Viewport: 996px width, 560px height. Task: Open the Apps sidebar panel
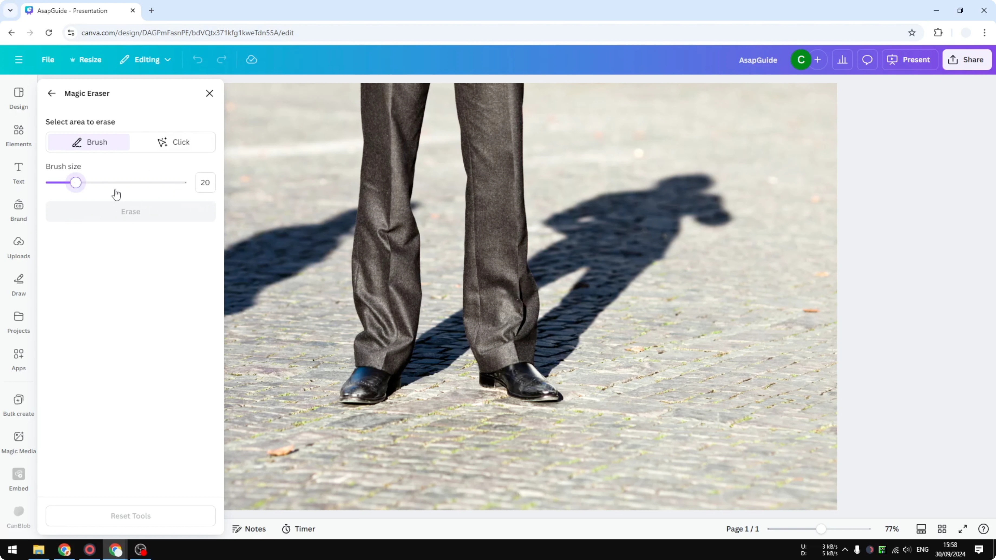[19, 360]
